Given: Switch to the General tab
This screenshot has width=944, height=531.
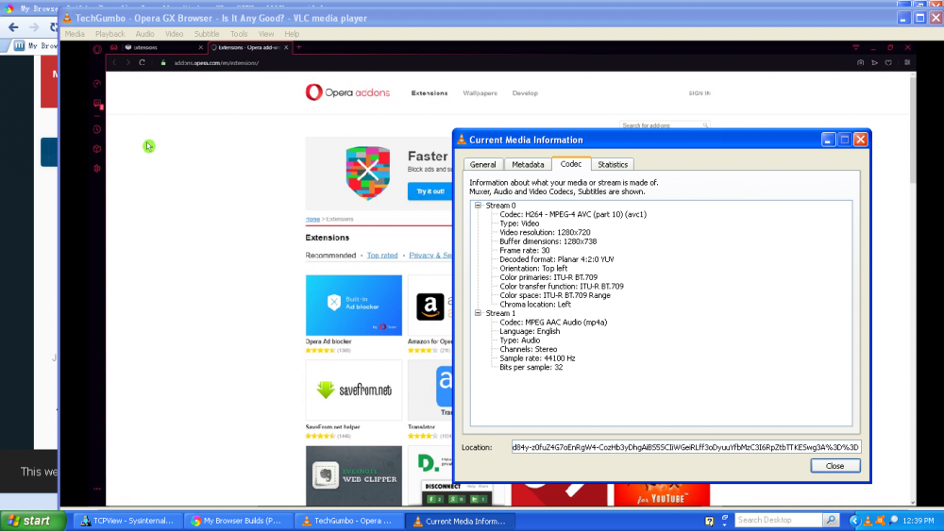Looking at the screenshot, I should pyautogui.click(x=482, y=164).
